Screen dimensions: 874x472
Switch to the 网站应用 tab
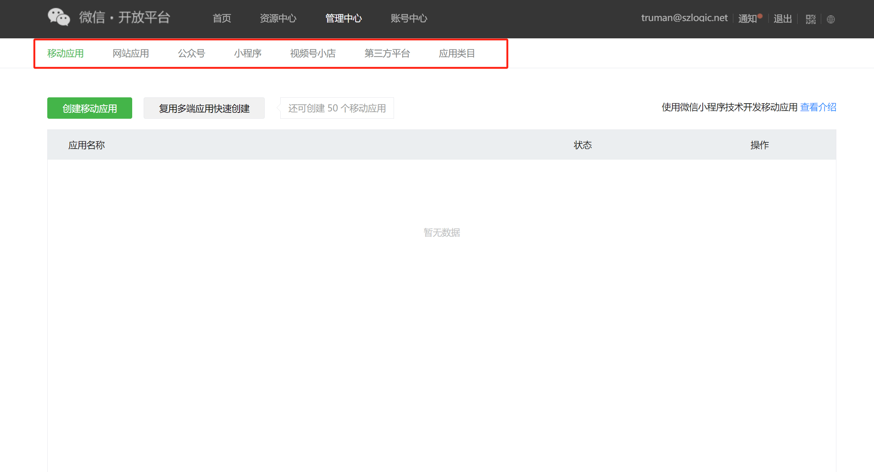coord(130,53)
